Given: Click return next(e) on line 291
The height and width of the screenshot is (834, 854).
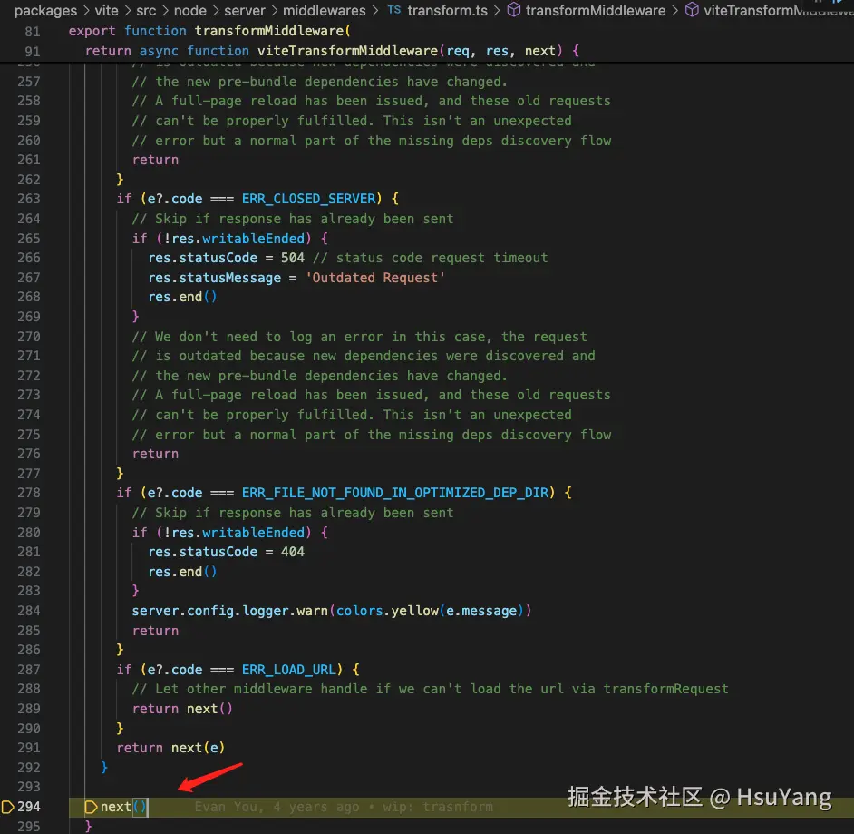Looking at the screenshot, I should (170, 748).
